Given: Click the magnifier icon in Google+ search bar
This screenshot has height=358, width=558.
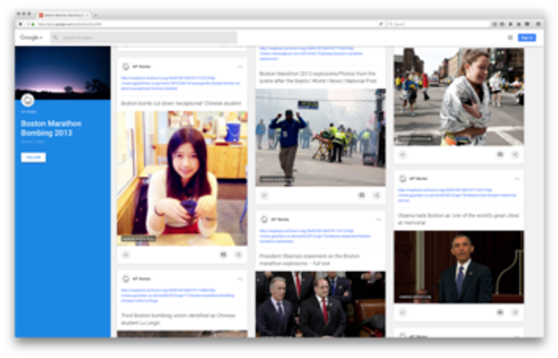Looking at the screenshot, I should pos(56,37).
